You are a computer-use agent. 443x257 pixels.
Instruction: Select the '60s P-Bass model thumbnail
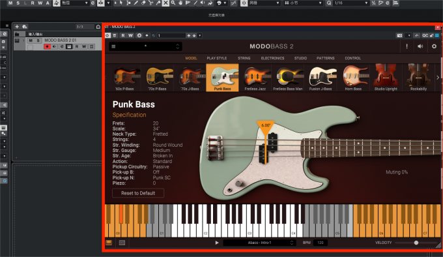pyautogui.click(x=124, y=78)
